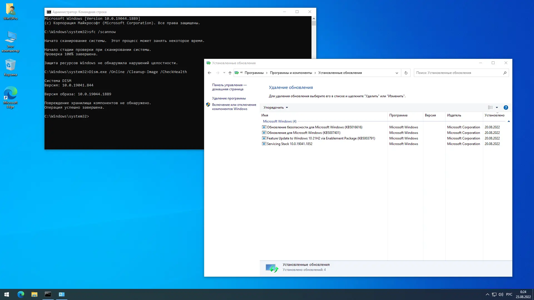Show hidden tray icons chevron
This screenshot has width=534, height=300.
pos(487,294)
